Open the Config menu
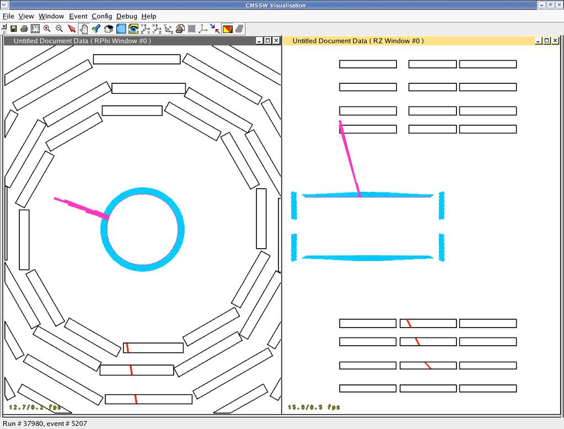Screen dimensions: 564x429 [x=102, y=16]
